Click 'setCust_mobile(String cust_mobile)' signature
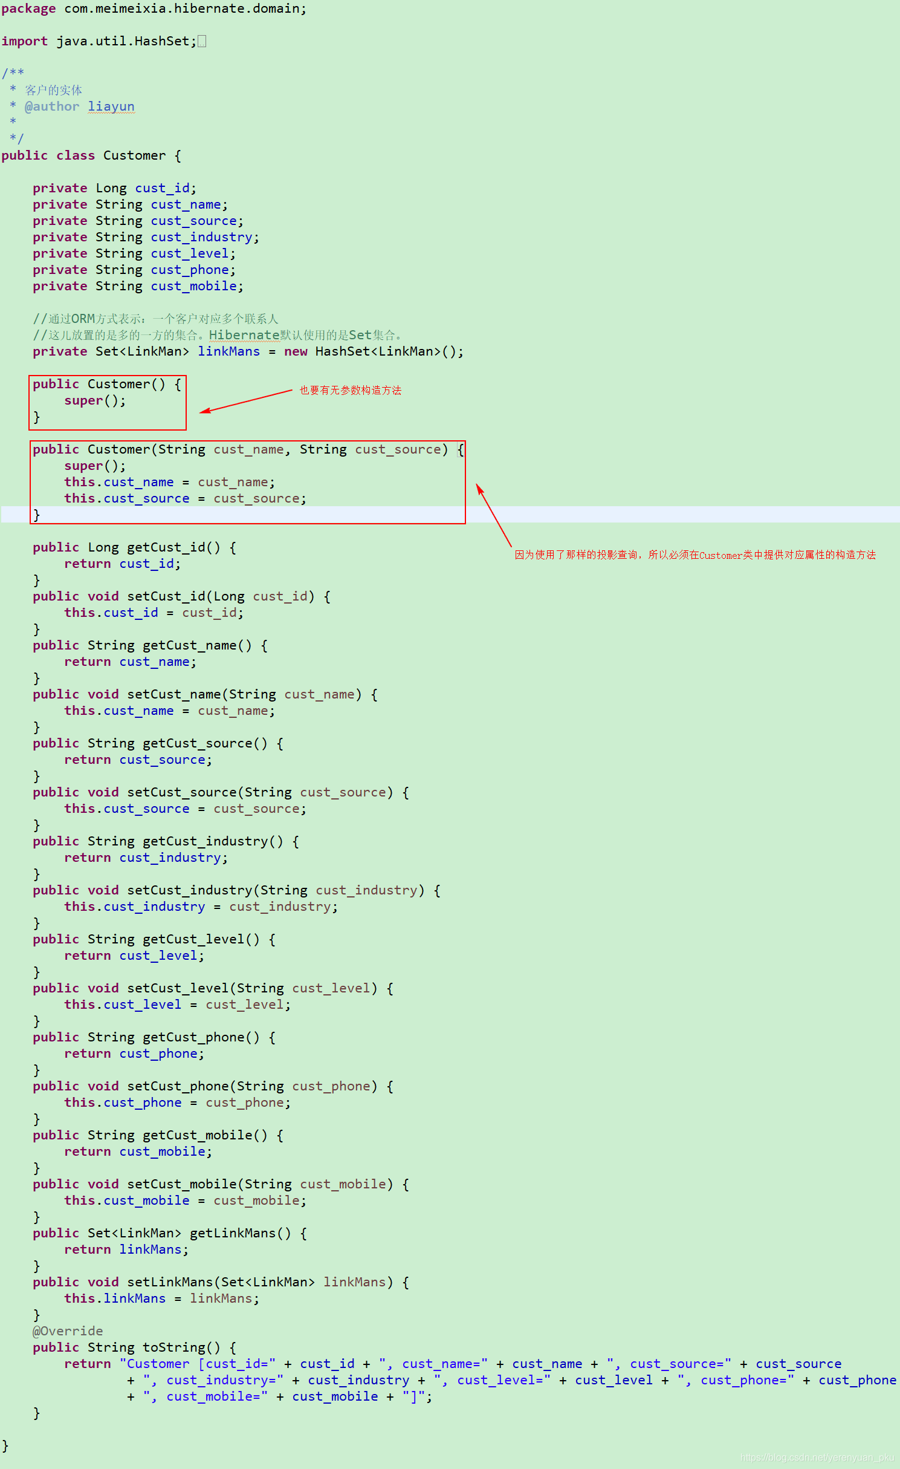Viewport: 900px width, 1469px height. tap(221, 1184)
